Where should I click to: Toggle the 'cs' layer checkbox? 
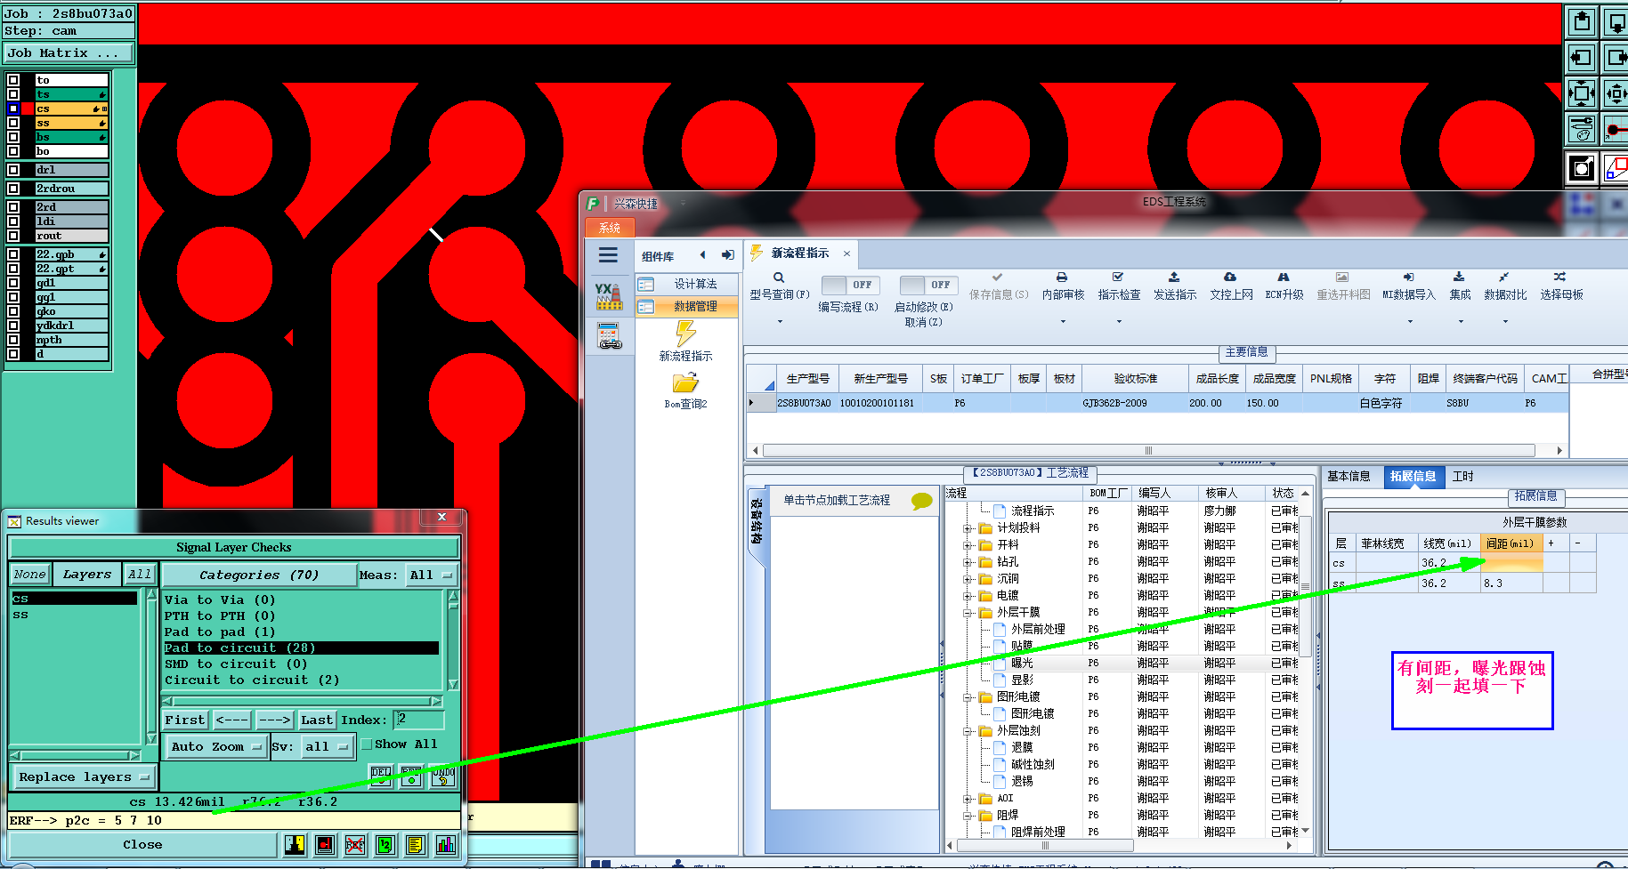pos(13,109)
